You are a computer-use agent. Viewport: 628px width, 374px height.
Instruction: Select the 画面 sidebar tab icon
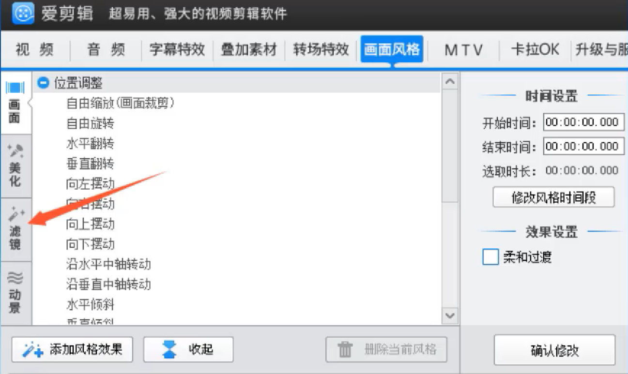click(x=15, y=88)
